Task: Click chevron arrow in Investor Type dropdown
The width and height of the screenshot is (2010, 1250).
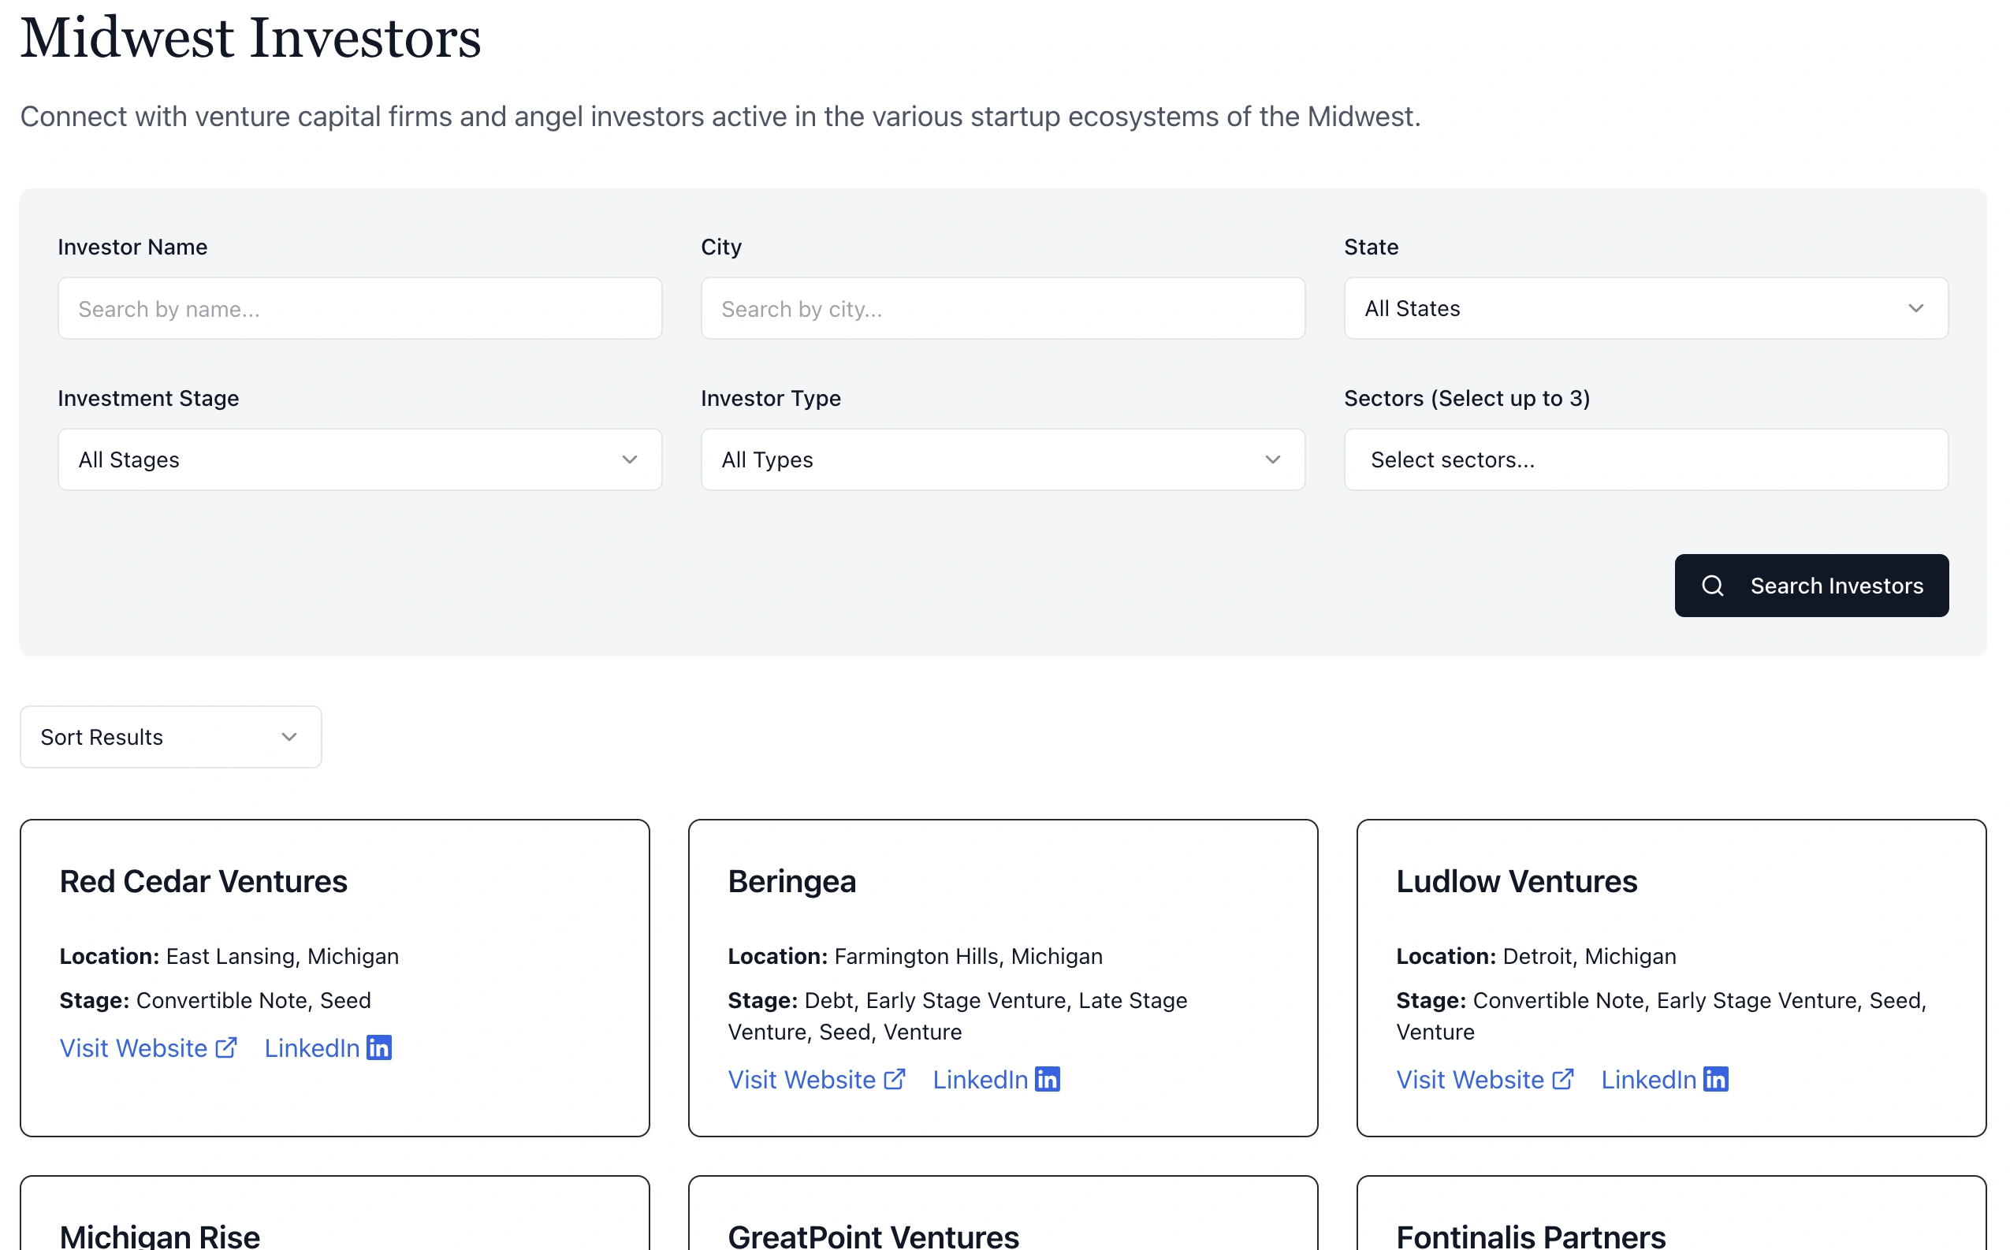Action: coord(1272,459)
